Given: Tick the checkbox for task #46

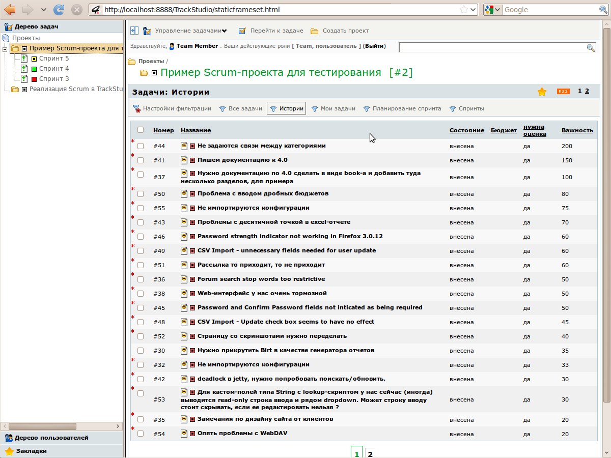Looking at the screenshot, I should coord(141,237).
